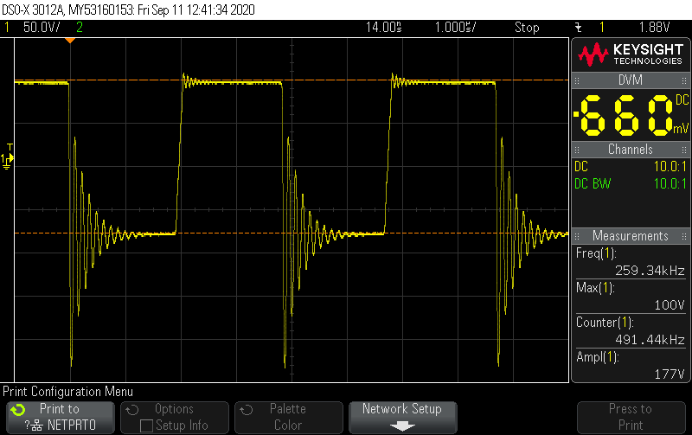Select the Max(1) 100V measurement
The image size is (692, 435).
(x=631, y=297)
